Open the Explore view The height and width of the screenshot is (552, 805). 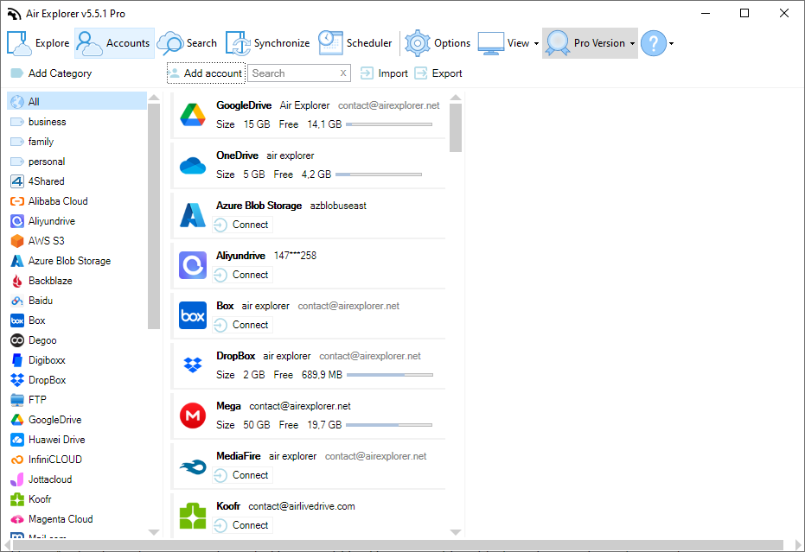tap(39, 43)
